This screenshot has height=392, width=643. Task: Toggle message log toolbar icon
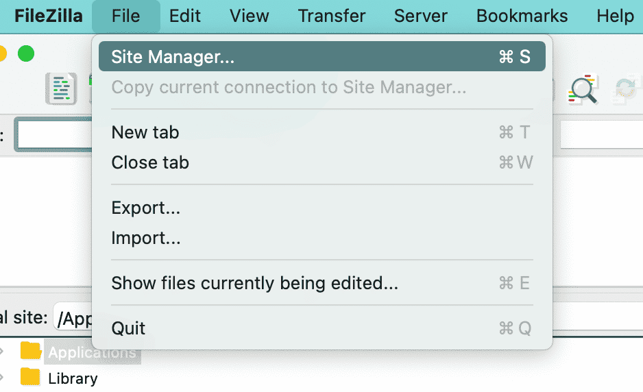61,88
